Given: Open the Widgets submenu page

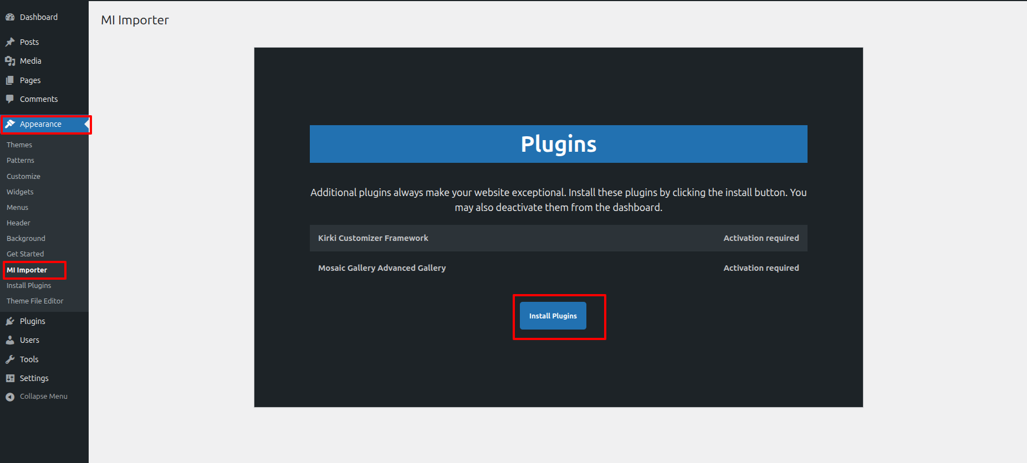Looking at the screenshot, I should (x=20, y=192).
